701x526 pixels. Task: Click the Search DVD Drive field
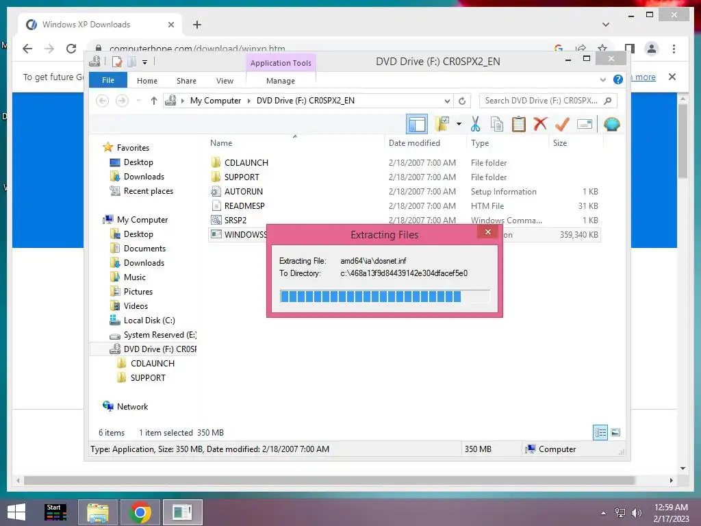point(548,101)
